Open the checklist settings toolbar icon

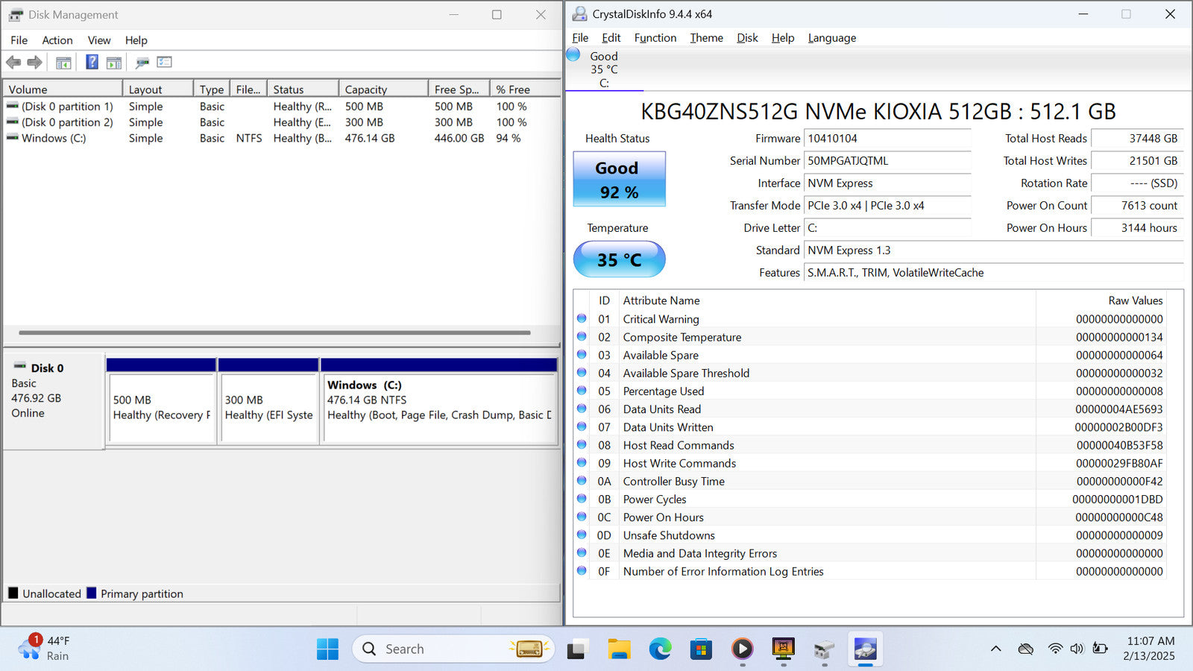pos(165,63)
